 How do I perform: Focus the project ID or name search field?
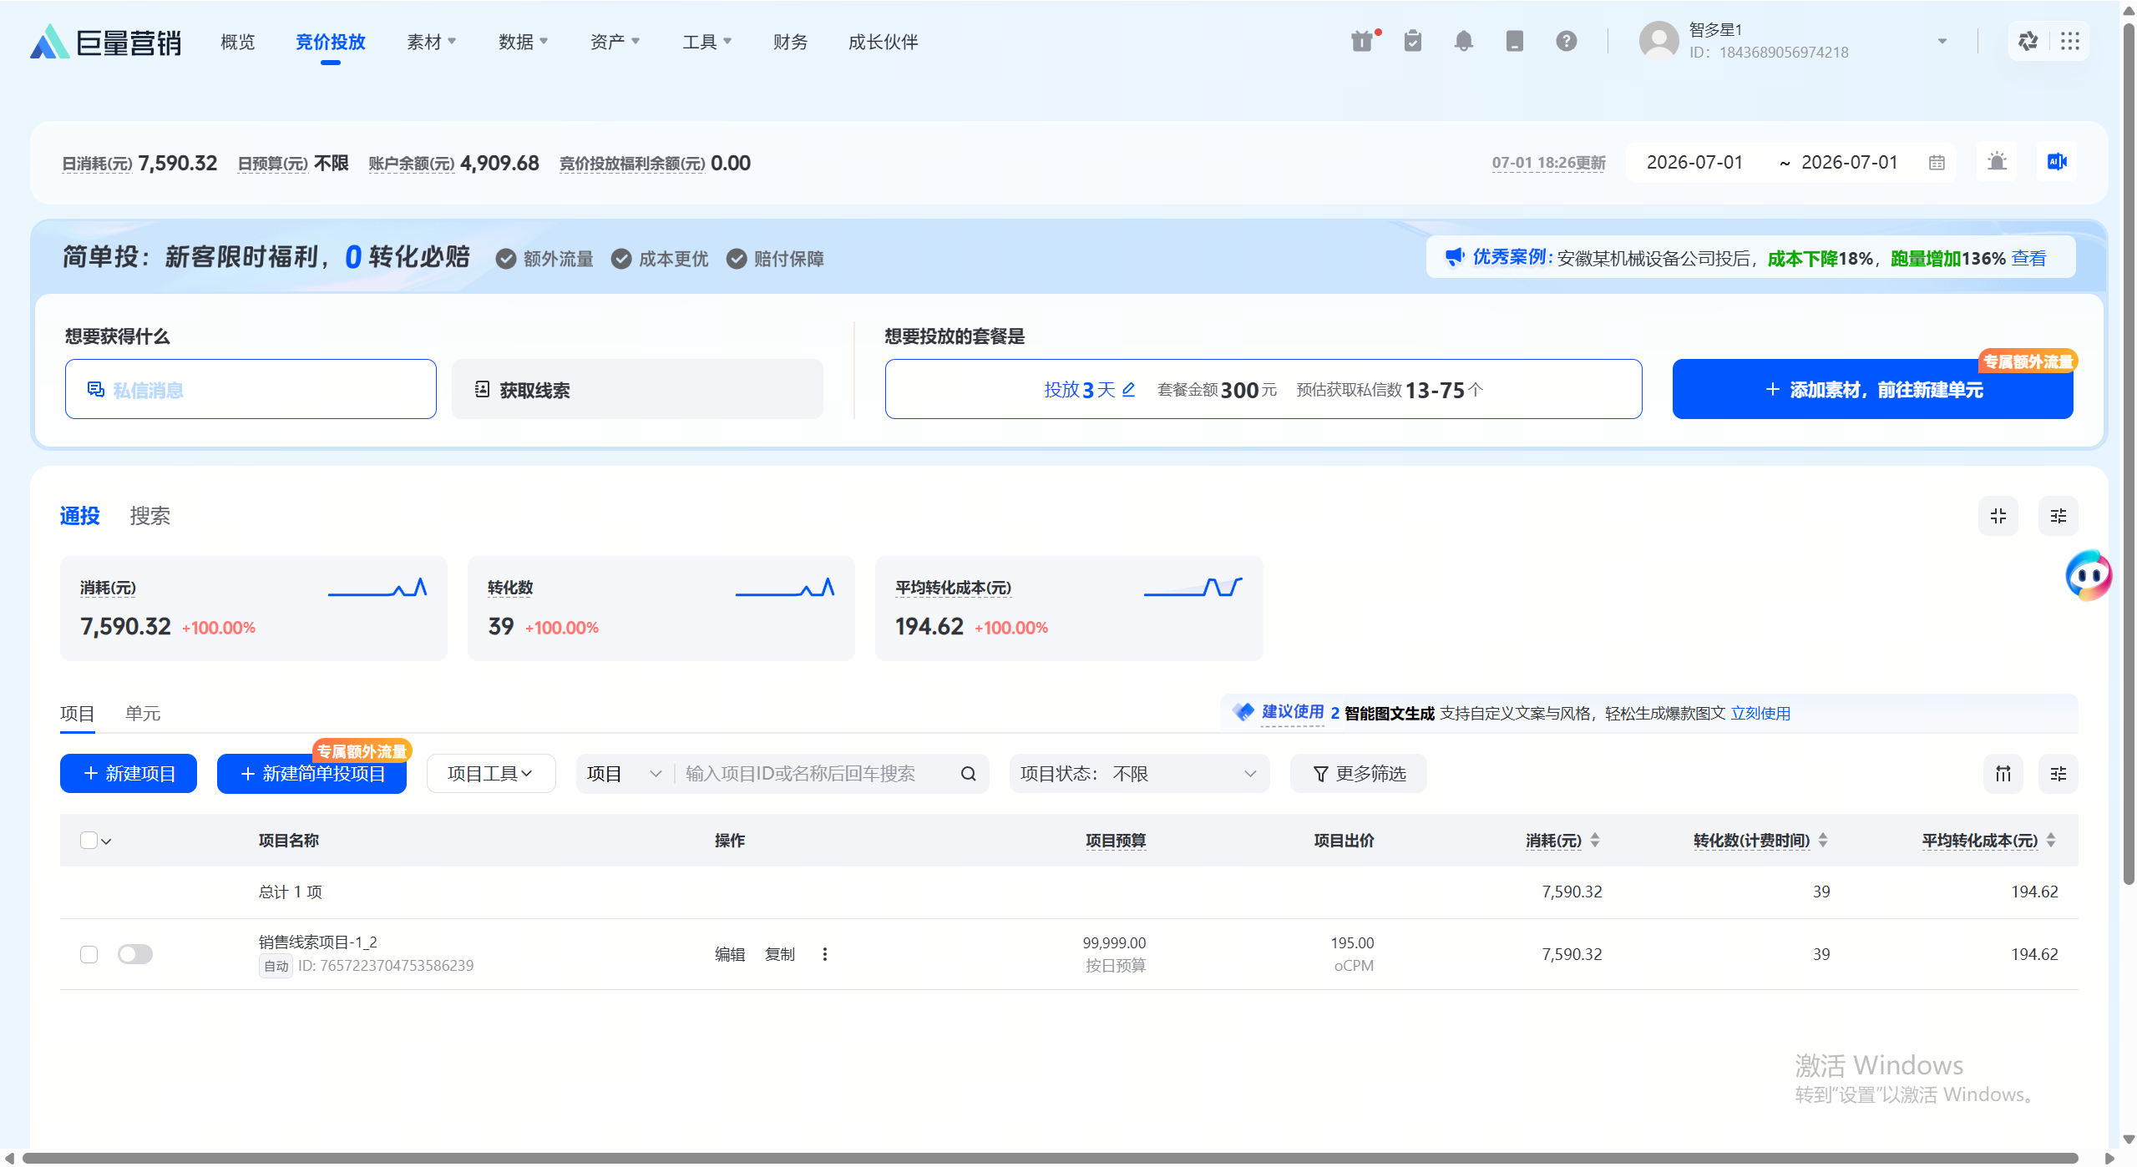tap(817, 774)
